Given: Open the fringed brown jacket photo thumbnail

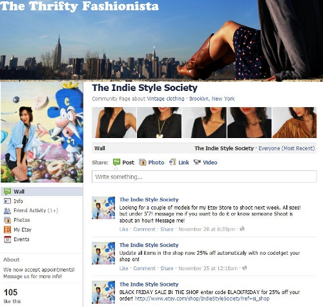Looking at the screenshot, I should (295, 123).
